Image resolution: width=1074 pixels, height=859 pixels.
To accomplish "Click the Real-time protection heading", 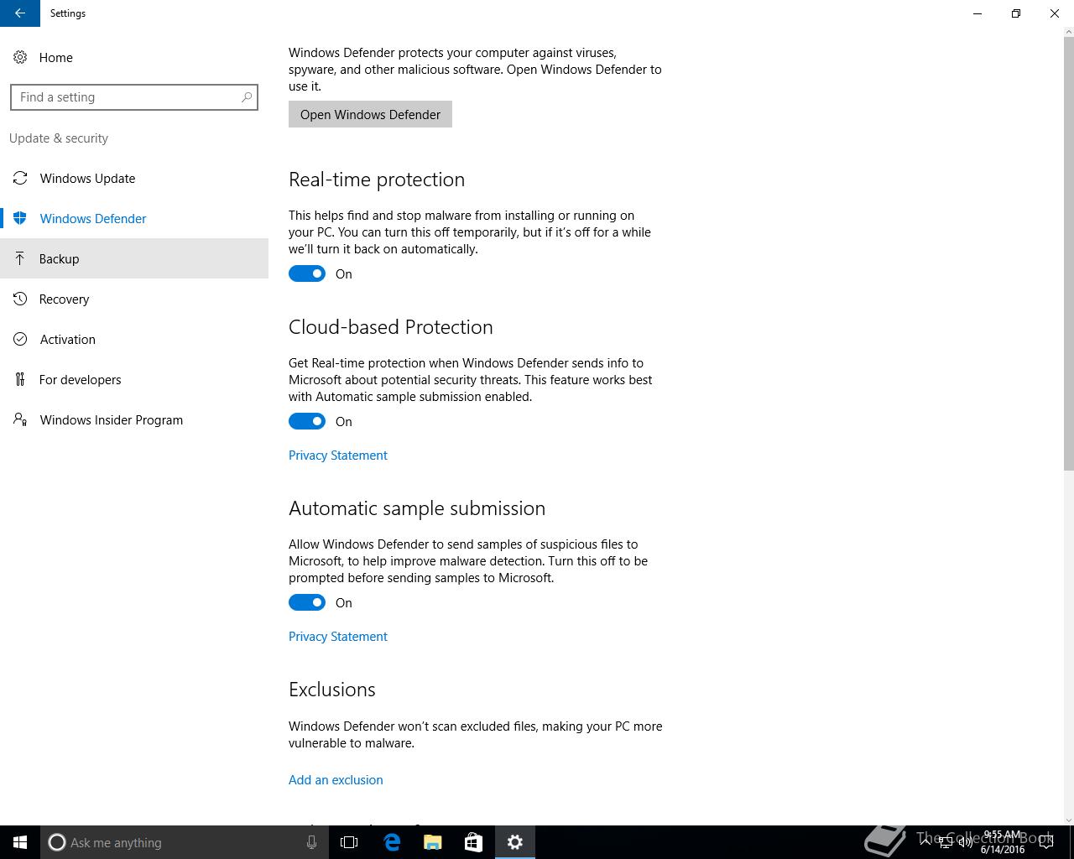I will point(377,180).
